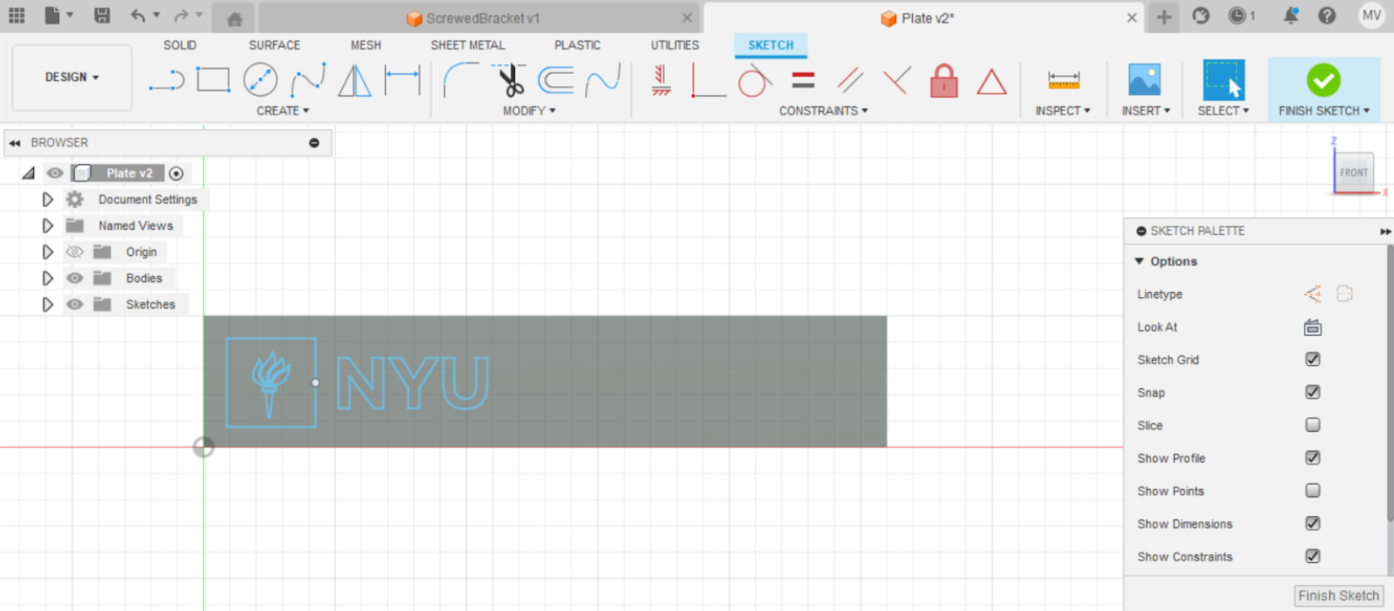Apply the Fix/Unfix lock constraint
This screenshot has width=1394, height=611.
(x=944, y=81)
